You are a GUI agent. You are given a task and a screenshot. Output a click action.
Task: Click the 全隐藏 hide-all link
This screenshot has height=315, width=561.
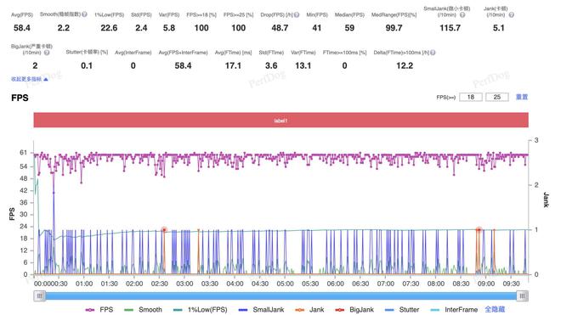(495, 309)
